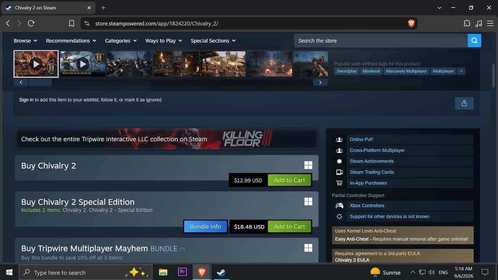The width and height of the screenshot is (498, 280).
Task: Open Support for other devices is not known
Action: [x=389, y=216]
